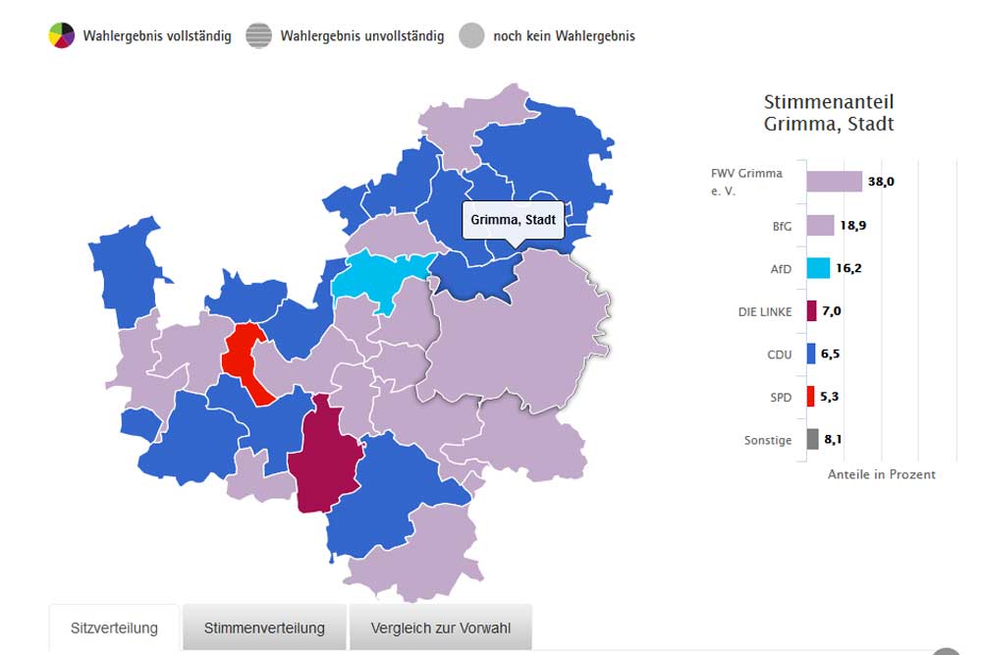
Task: Click the Stimmenanteil Grimma, Stadt chart title
Action: [x=829, y=113]
